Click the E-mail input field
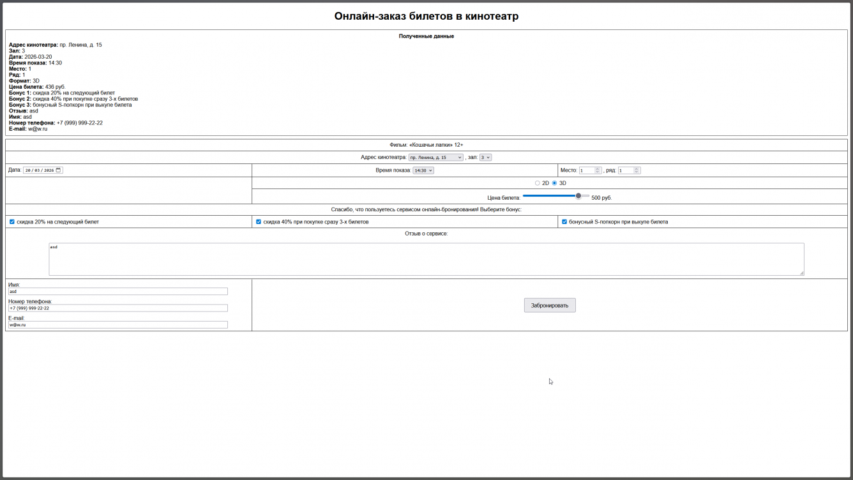 [118, 325]
